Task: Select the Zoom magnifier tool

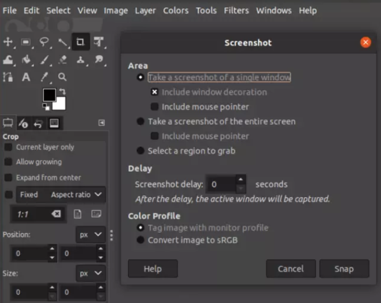Action: pos(62,77)
